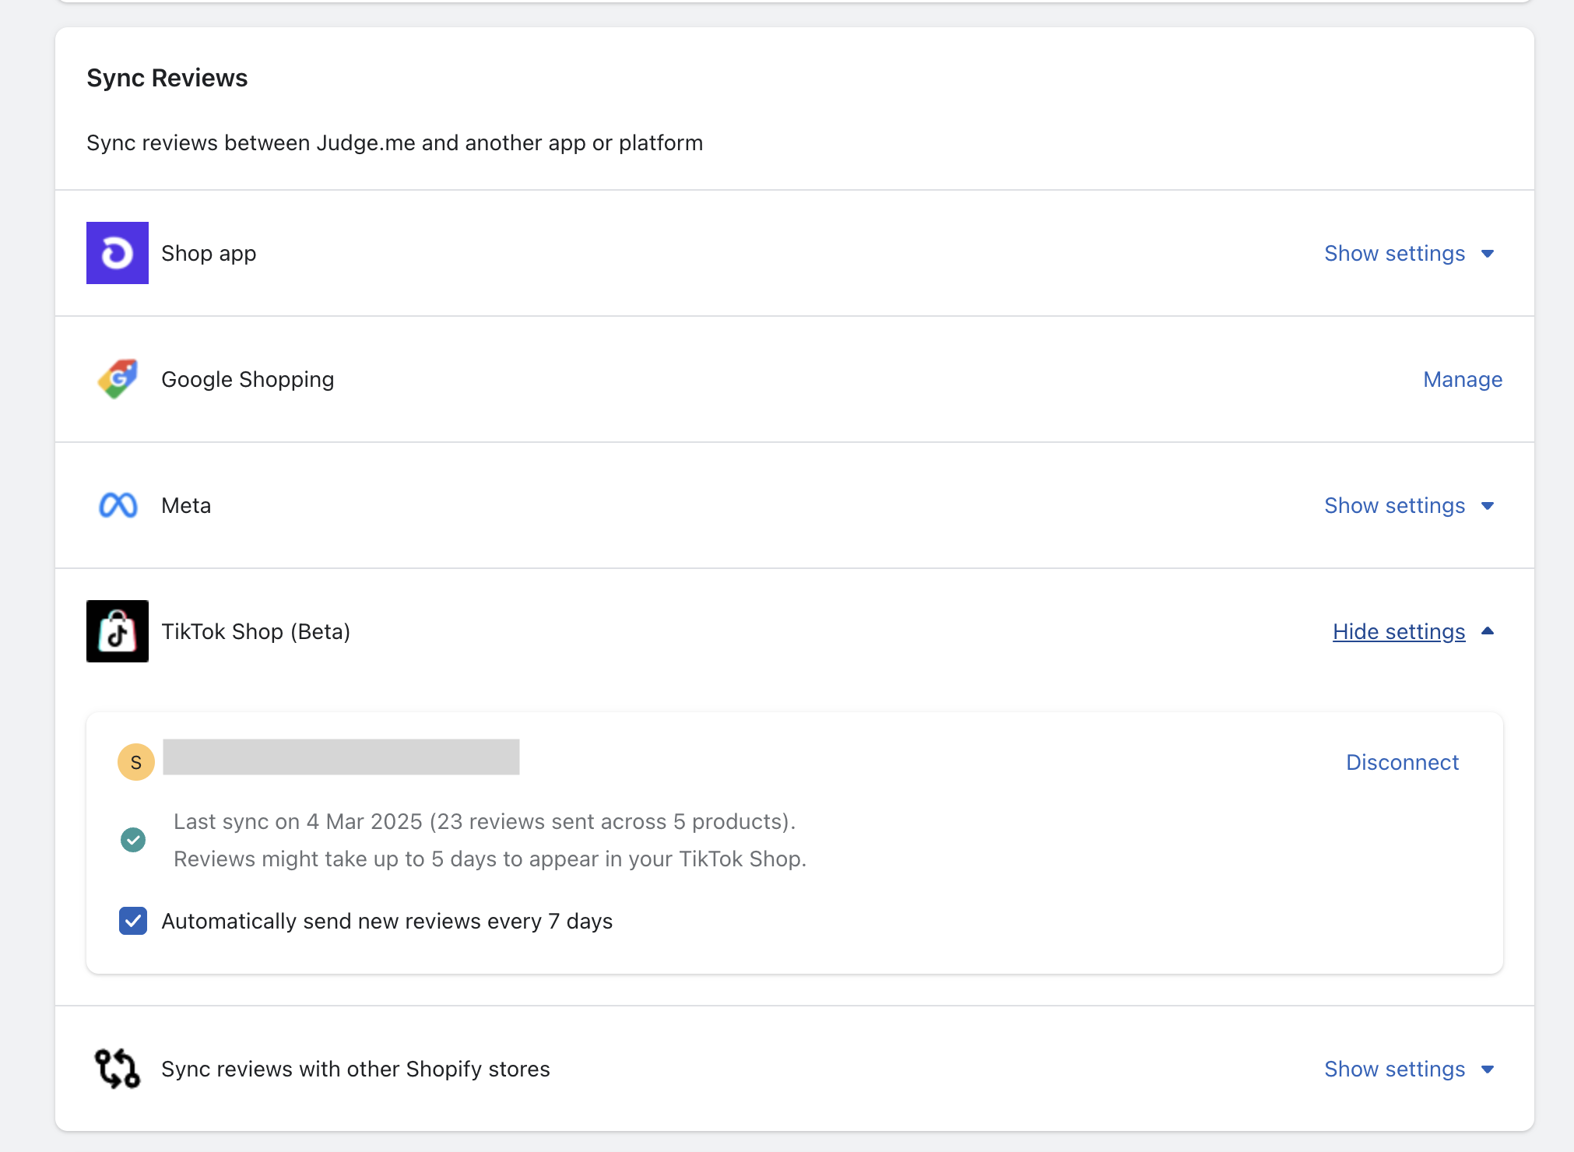Screen dimensions: 1574x1152
Task: Click the Google Shopping row label
Action: (248, 379)
